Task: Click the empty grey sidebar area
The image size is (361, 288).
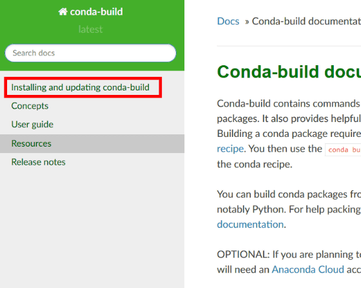Action: pos(92,226)
